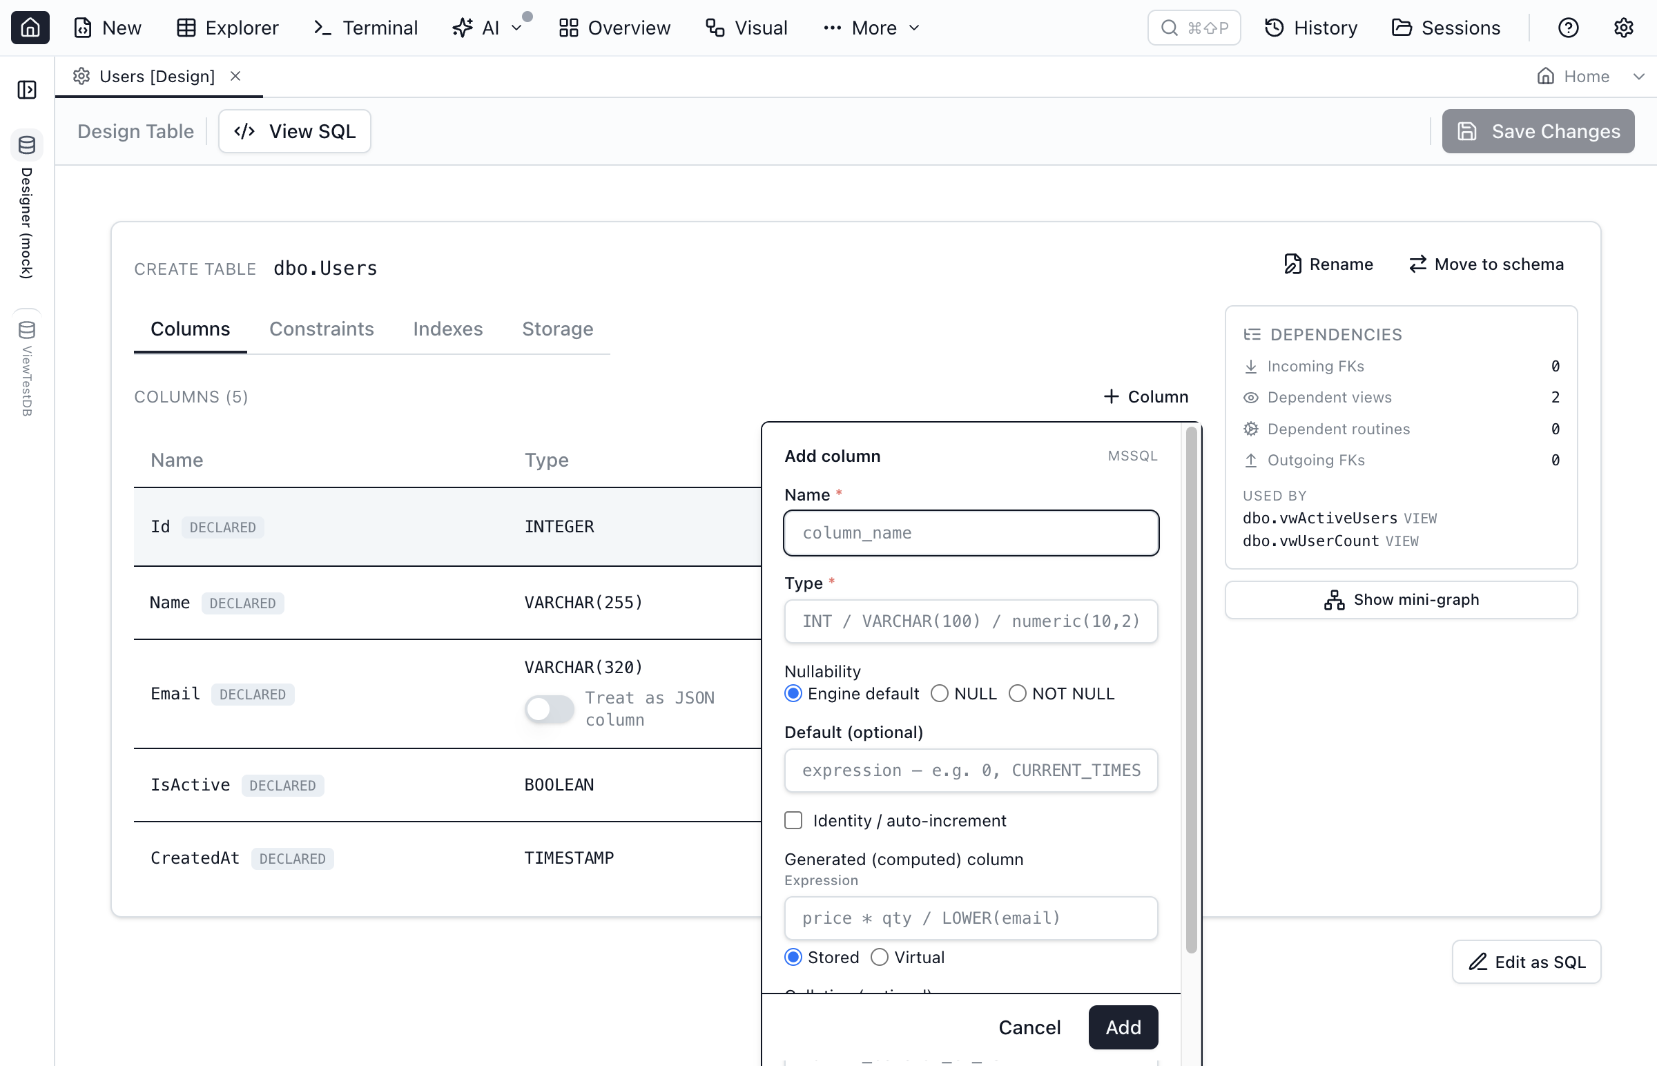This screenshot has width=1657, height=1066.
Task: Select the Designer (mock) database icon
Action: coord(27,145)
